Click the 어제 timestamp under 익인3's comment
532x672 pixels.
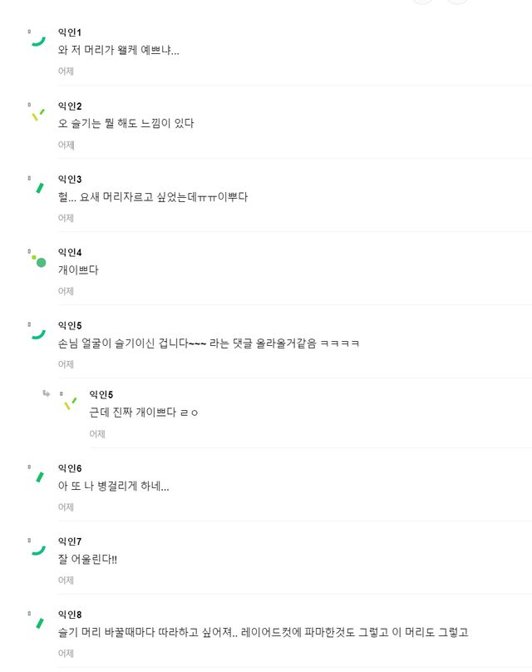click(x=66, y=218)
